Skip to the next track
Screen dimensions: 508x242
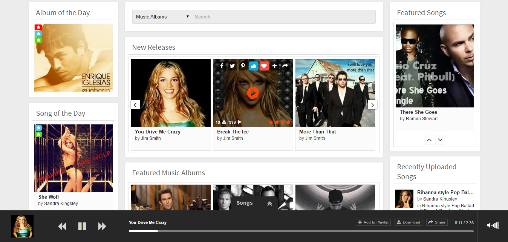pyautogui.click(x=102, y=226)
